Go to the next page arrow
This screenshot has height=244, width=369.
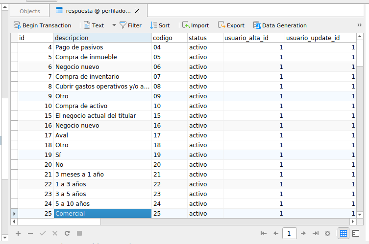pos(303,234)
